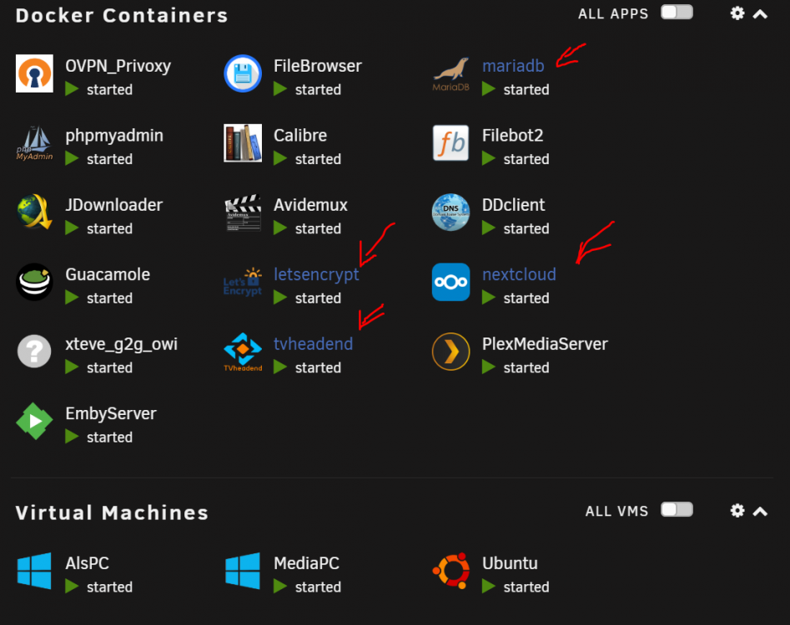Open the Guacamole bowl icon
The image size is (790, 625).
coord(34,282)
